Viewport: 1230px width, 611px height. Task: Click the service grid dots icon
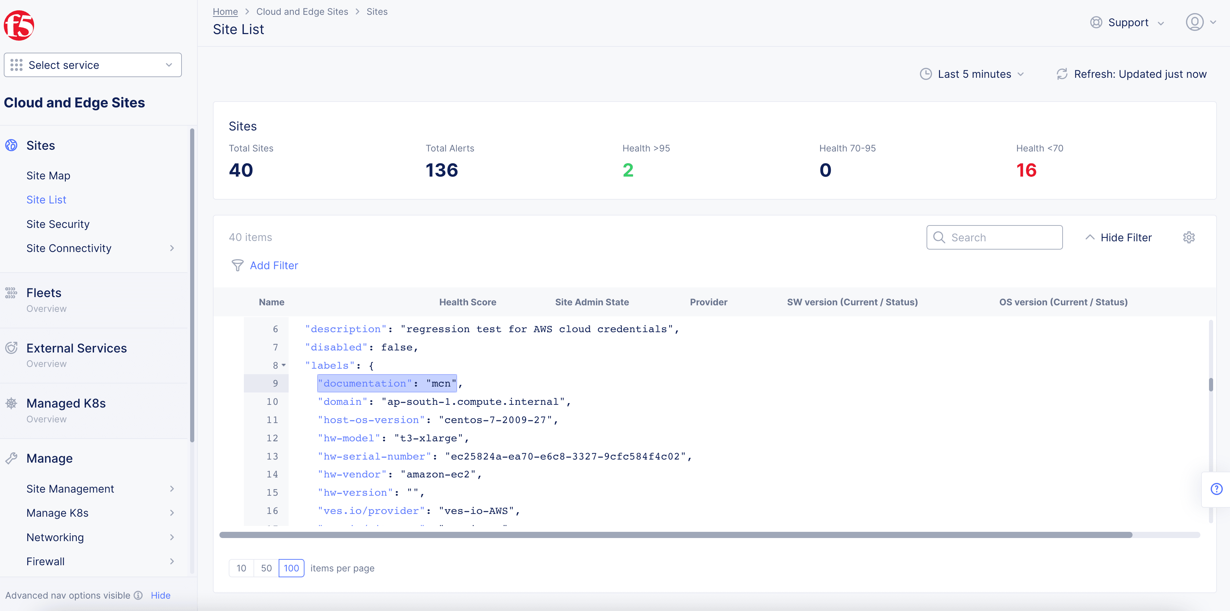click(16, 65)
